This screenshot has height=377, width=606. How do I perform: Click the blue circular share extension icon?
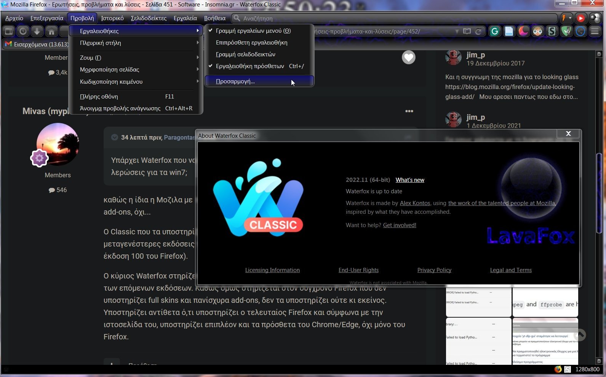[580, 31]
